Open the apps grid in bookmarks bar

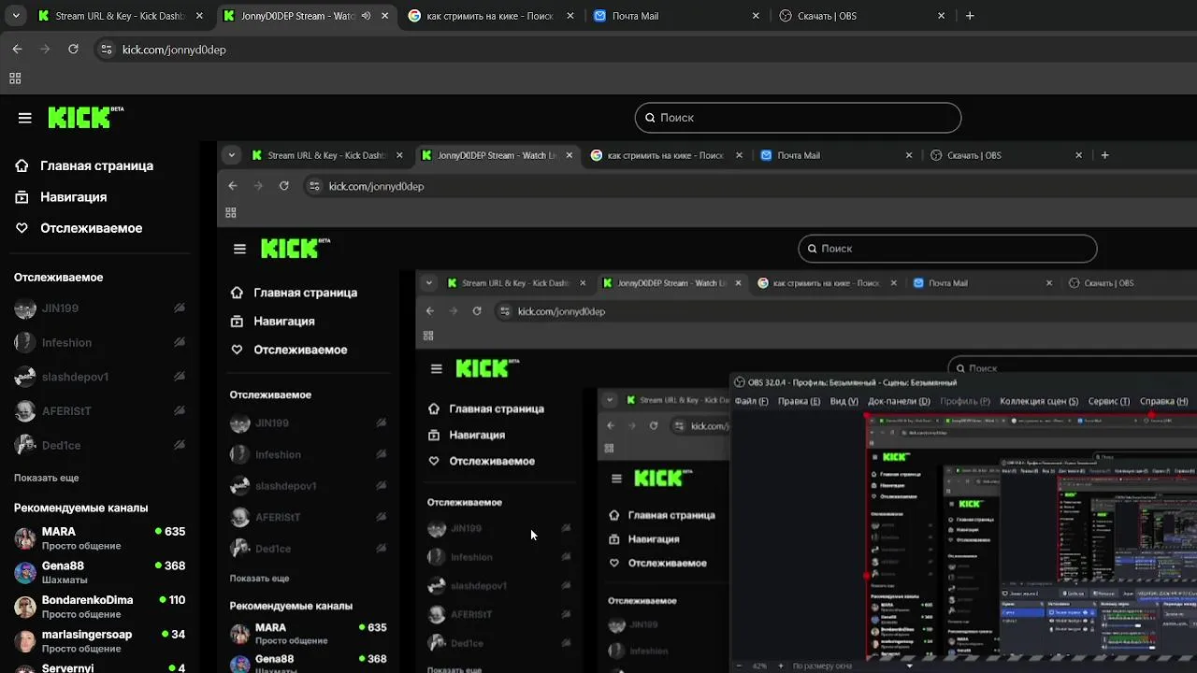point(15,79)
